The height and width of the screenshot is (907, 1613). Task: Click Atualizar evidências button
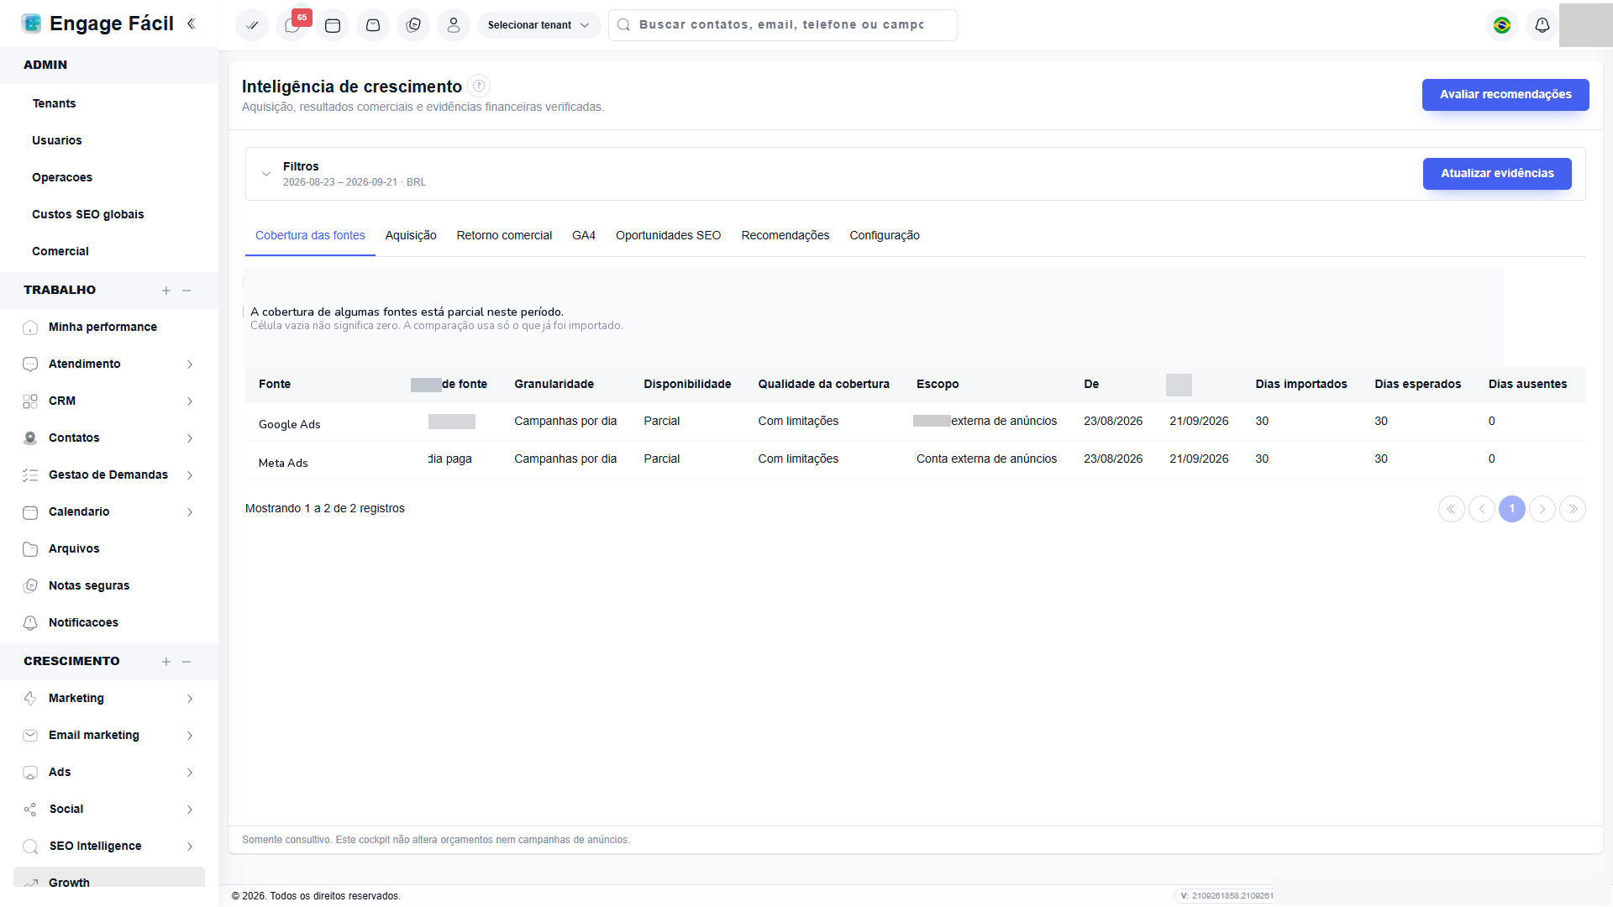tap(1497, 174)
